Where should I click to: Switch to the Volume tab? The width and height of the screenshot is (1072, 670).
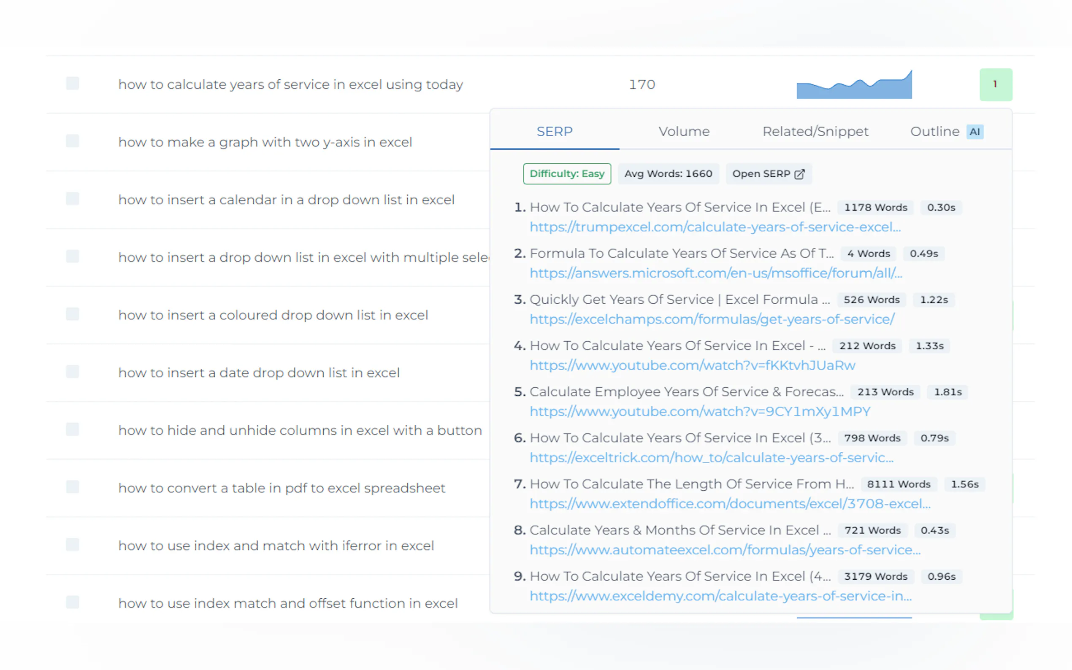coord(684,131)
